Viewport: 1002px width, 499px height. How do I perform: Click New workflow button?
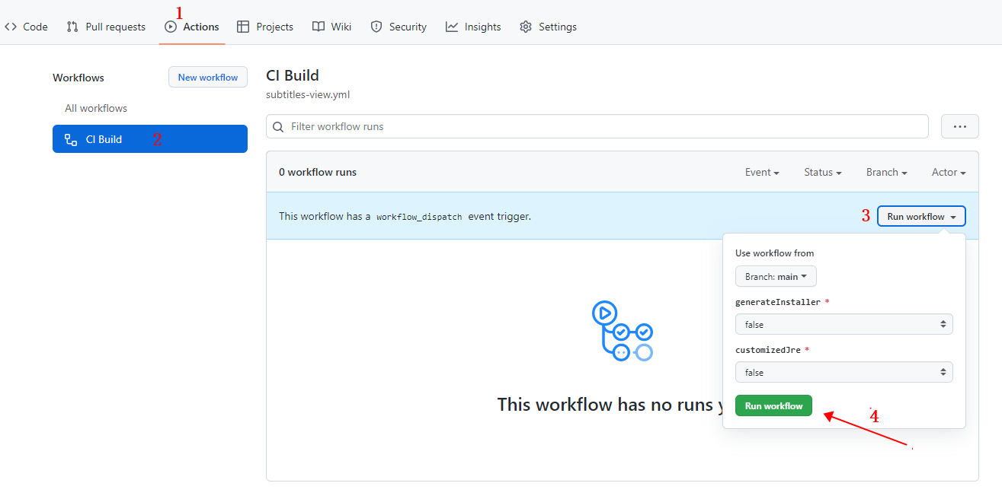click(208, 77)
